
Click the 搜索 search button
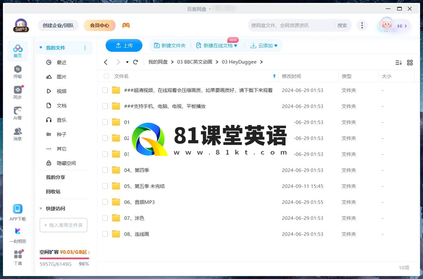(342, 26)
